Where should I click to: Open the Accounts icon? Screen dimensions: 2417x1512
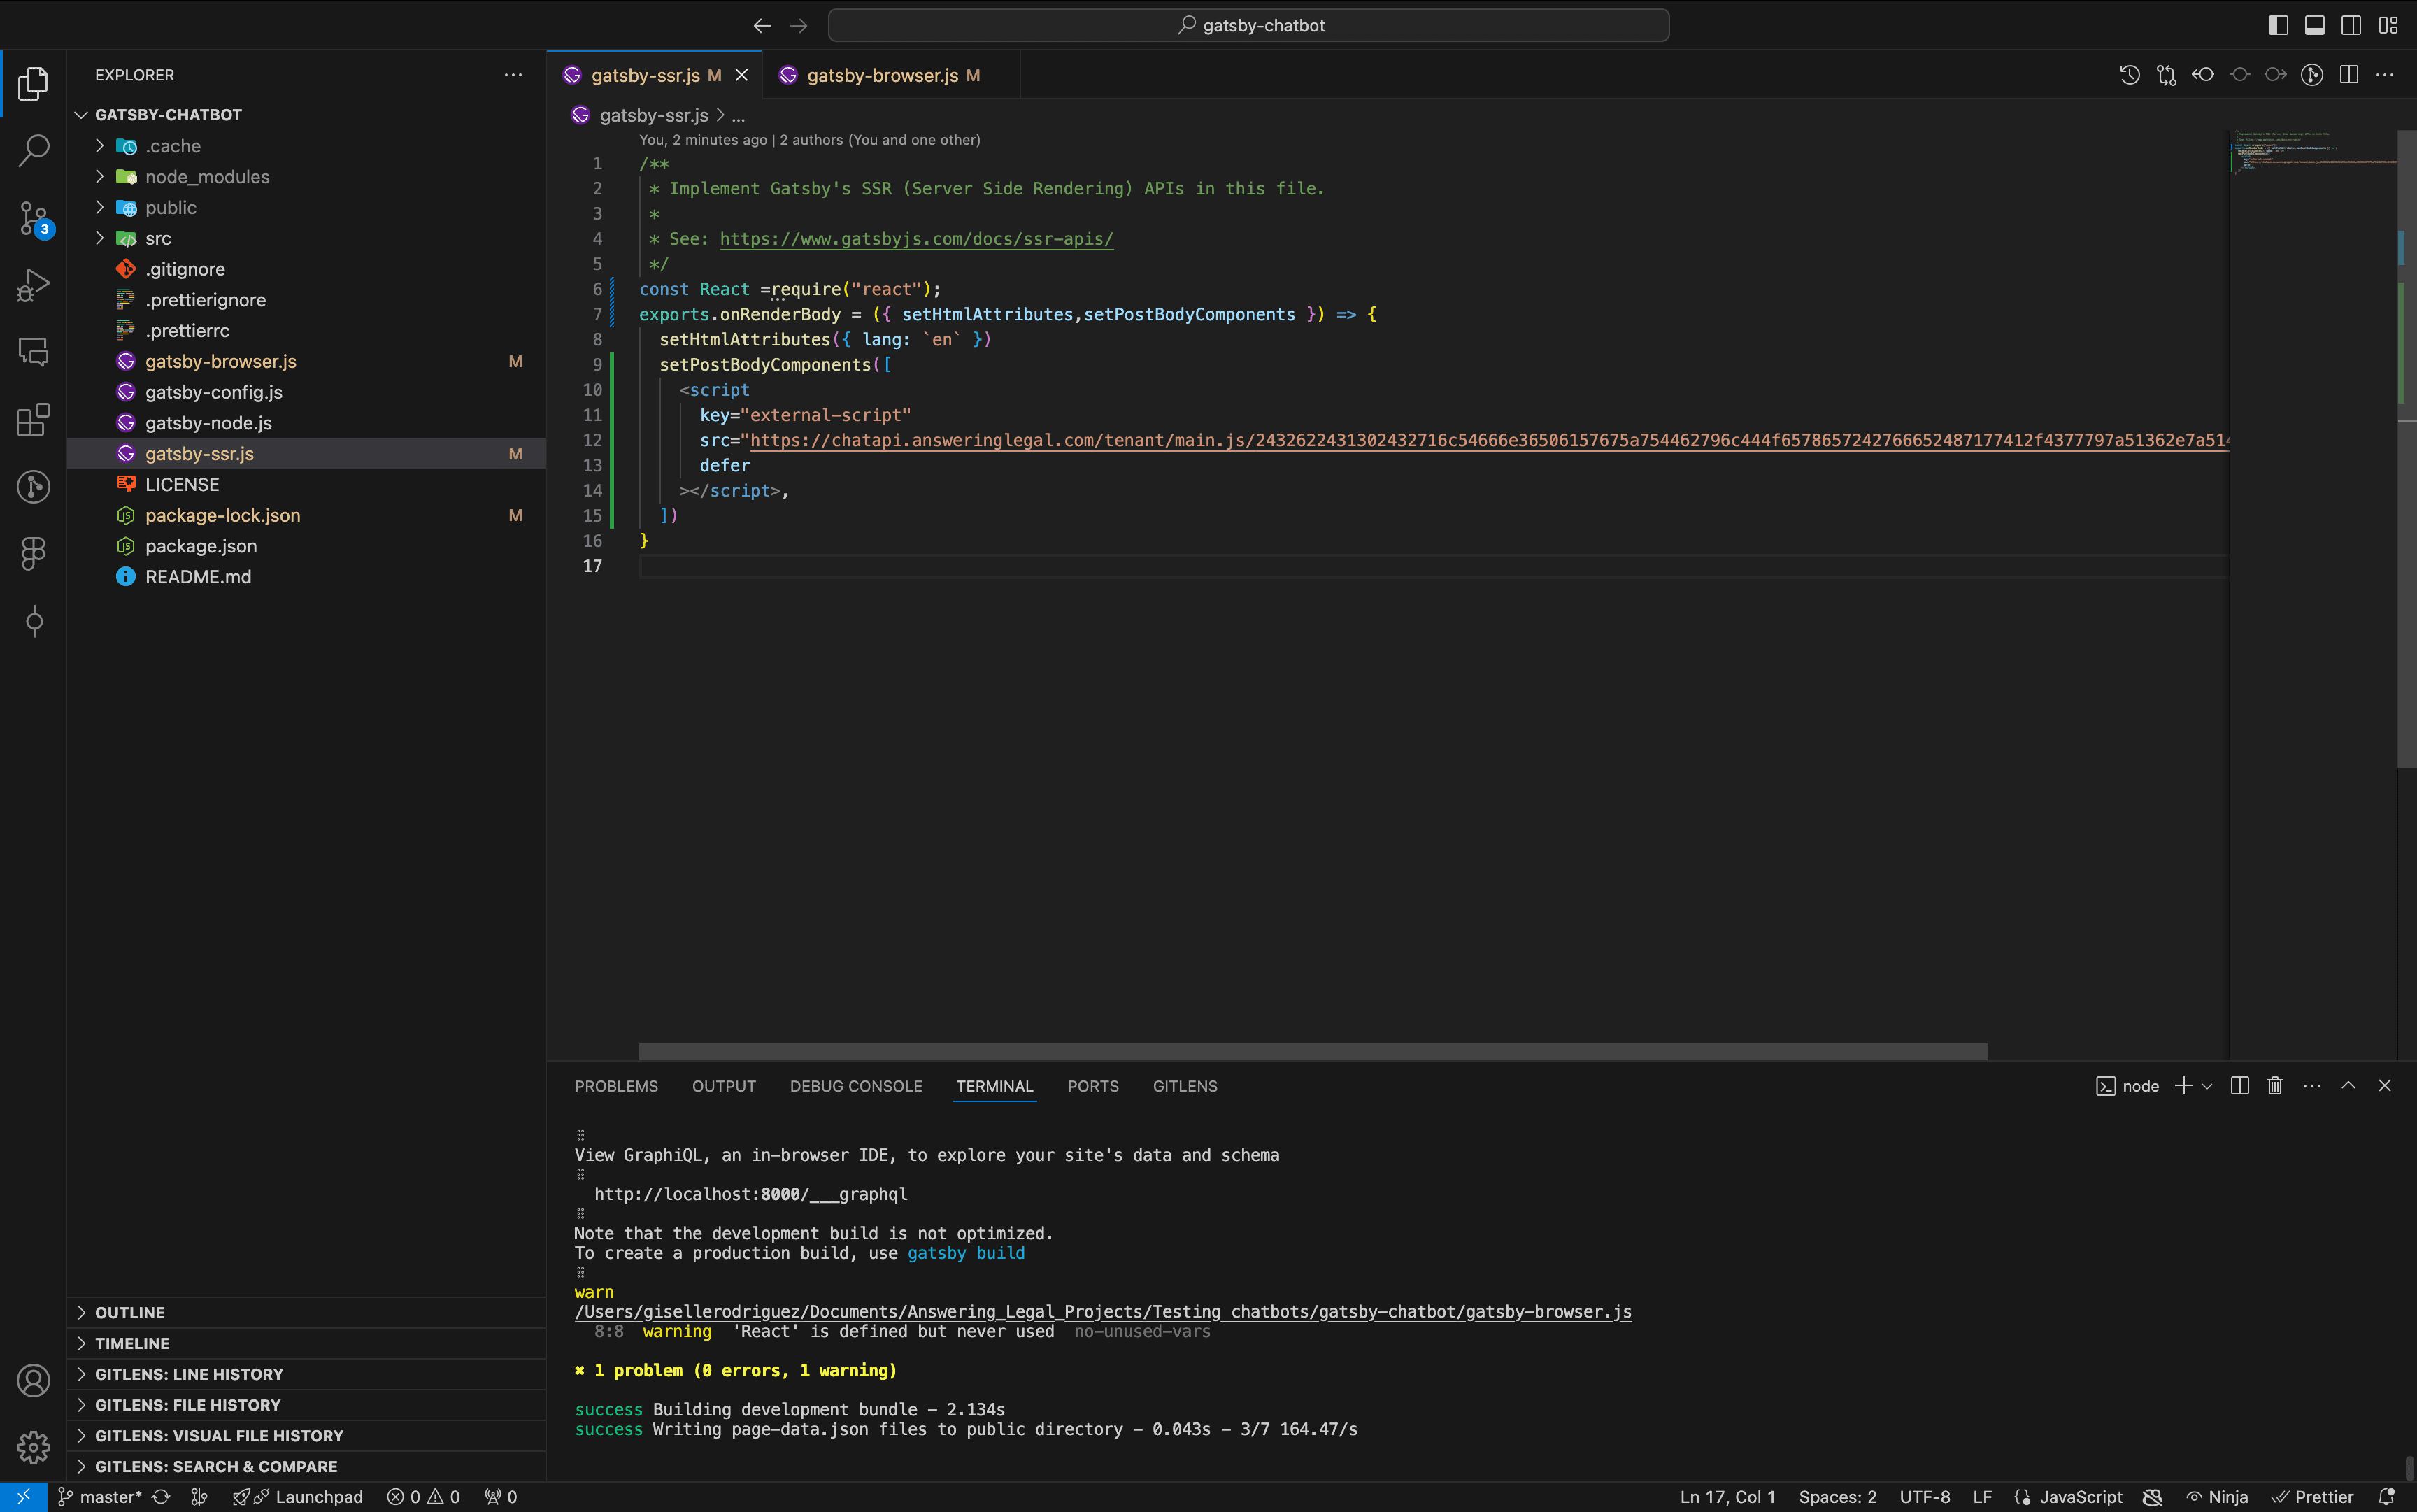coord(33,1380)
